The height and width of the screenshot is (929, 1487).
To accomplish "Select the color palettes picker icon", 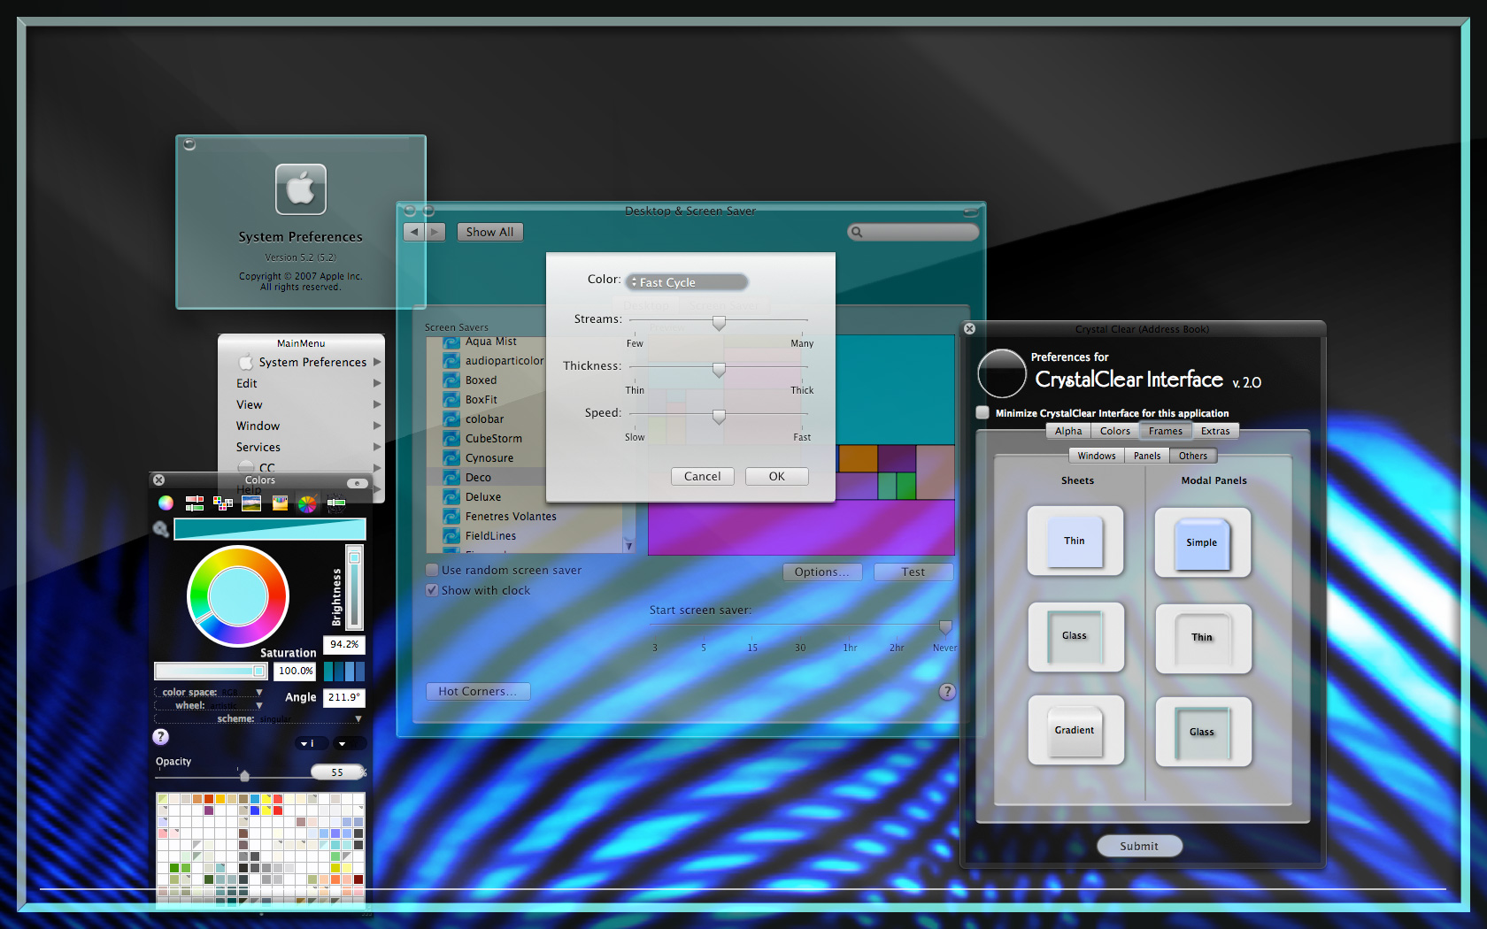I will click(x=223, y=503).
